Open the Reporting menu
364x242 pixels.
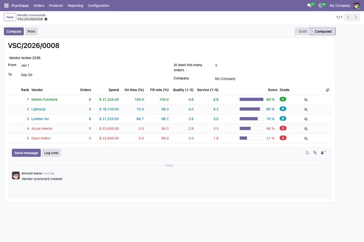click(x=76, y=6)
